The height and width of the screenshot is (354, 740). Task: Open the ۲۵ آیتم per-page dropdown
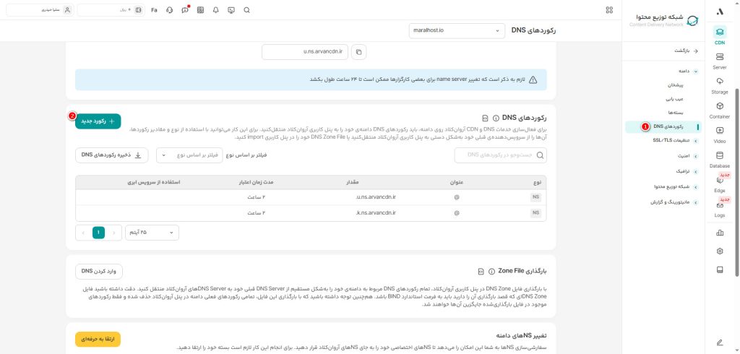tap(152, 232)
